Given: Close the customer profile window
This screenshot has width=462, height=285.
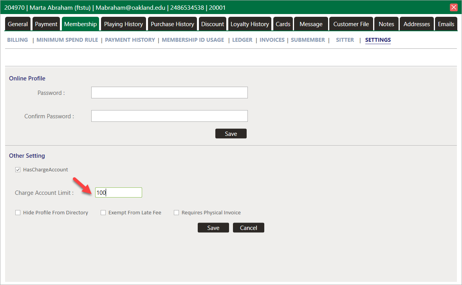Looking at the screenshot, I should (454, 7).
